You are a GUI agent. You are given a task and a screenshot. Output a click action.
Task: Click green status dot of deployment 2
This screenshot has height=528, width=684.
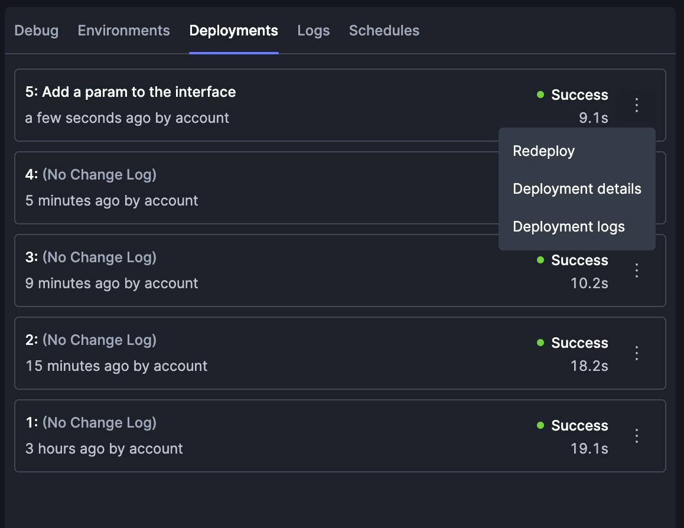click(540, 343)
